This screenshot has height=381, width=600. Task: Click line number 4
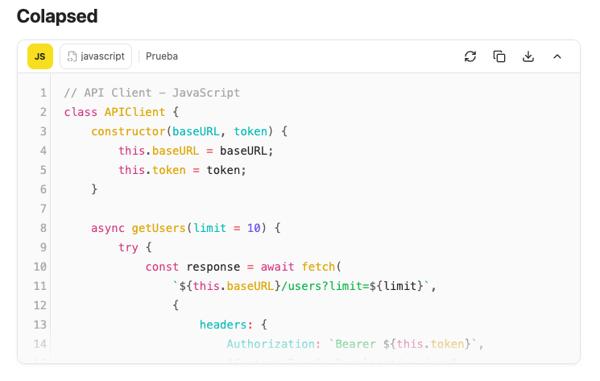pos(43,151)
